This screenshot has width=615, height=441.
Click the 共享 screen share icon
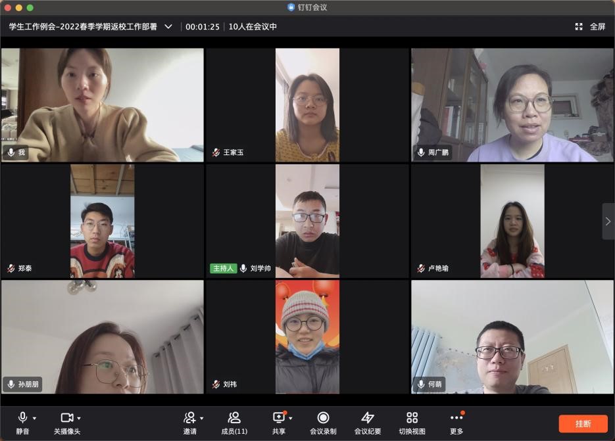tap(278, 418)
